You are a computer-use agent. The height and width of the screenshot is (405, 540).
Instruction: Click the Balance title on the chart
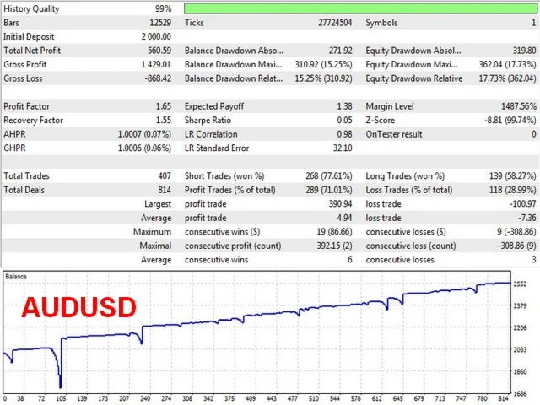point(17,276)
